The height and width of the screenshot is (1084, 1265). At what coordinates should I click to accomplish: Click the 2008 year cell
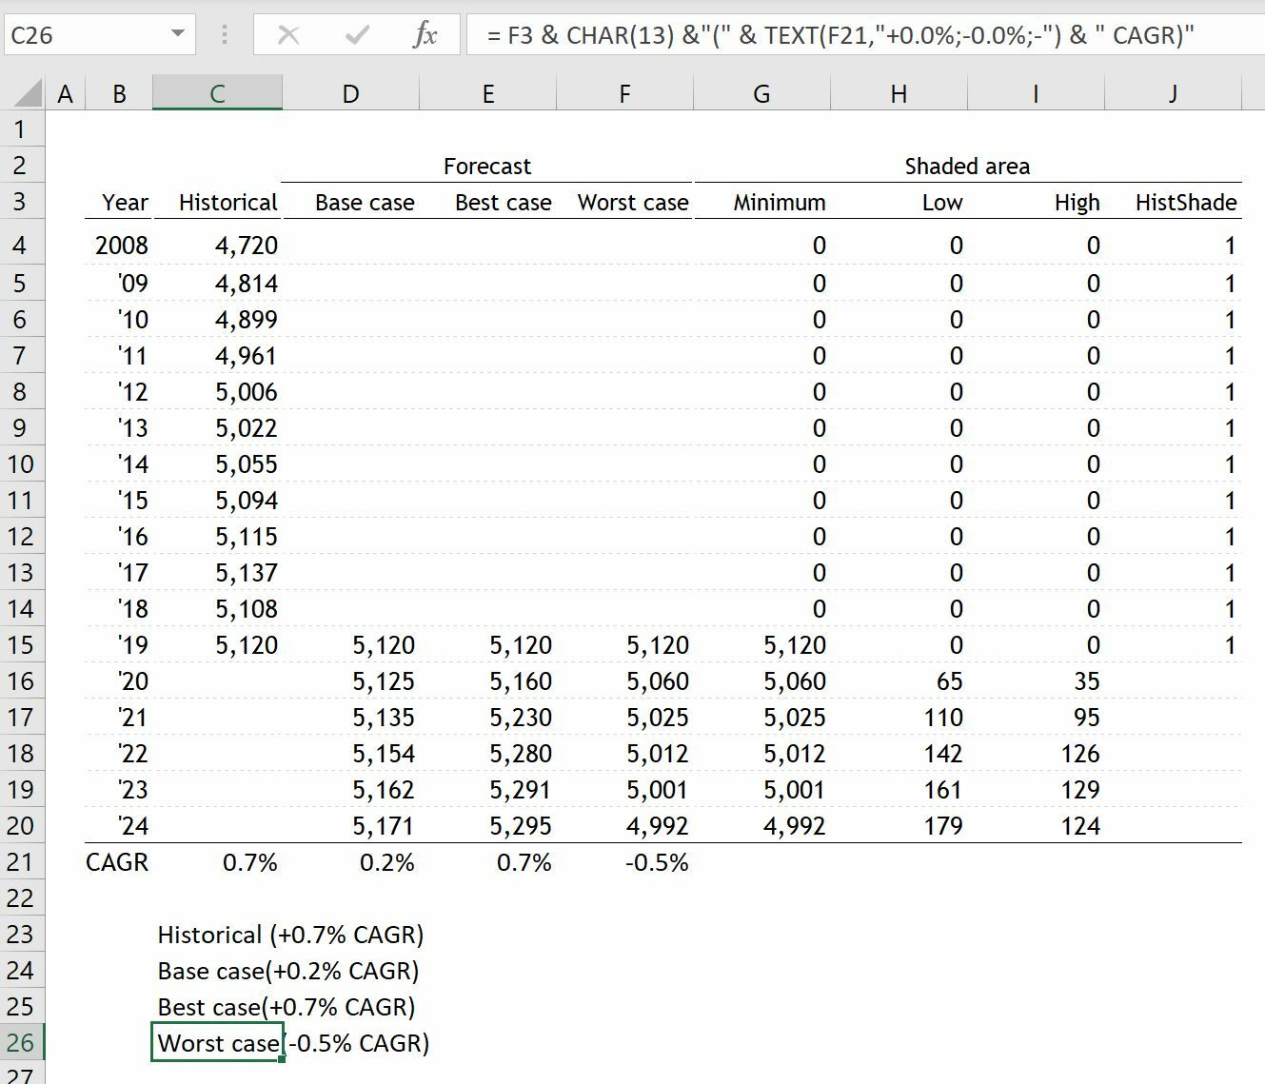coord(122,245)
